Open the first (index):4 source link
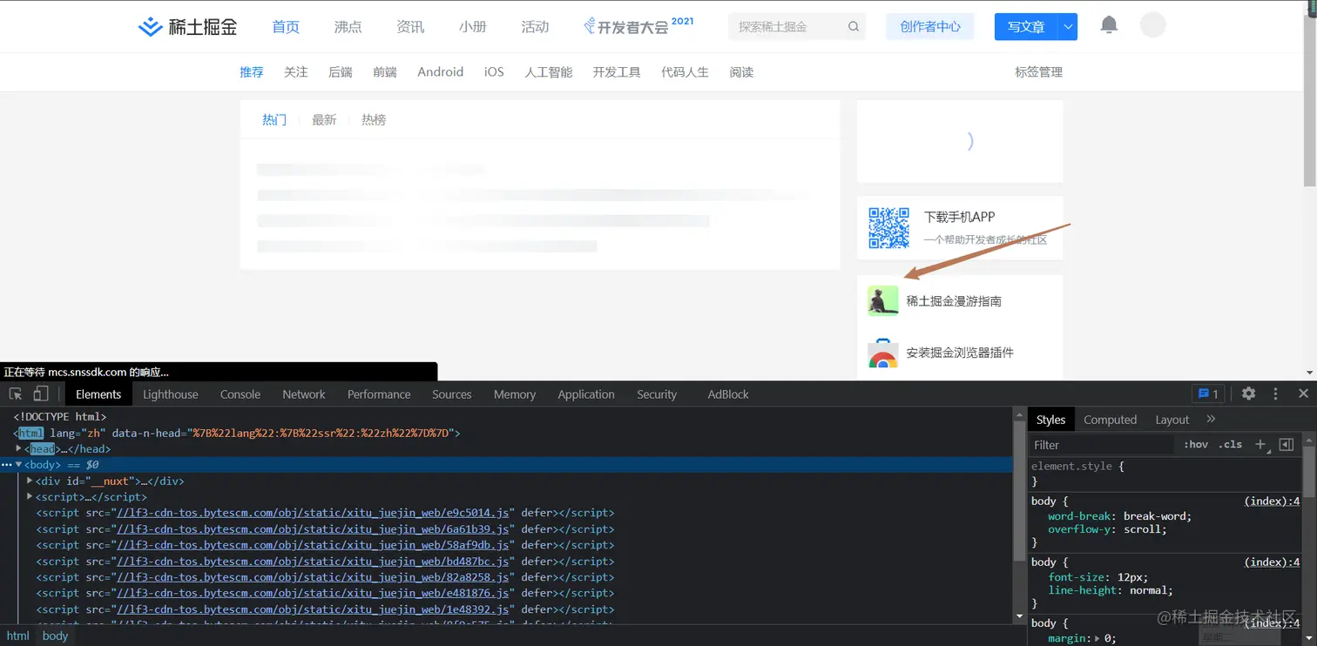This screenshot has height=646, width=1317. [1272, 501]
